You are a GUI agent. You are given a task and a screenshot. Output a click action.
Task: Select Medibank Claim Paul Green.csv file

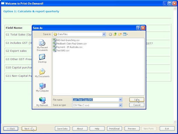click(71, 43)
